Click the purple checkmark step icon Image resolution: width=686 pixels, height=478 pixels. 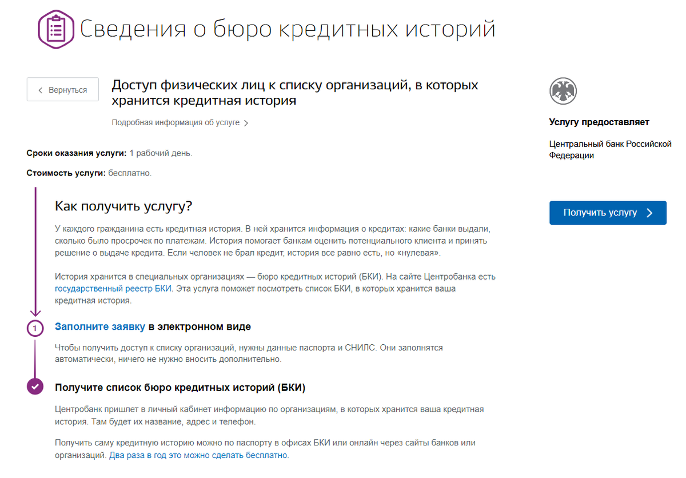click(x=35, y=387)
